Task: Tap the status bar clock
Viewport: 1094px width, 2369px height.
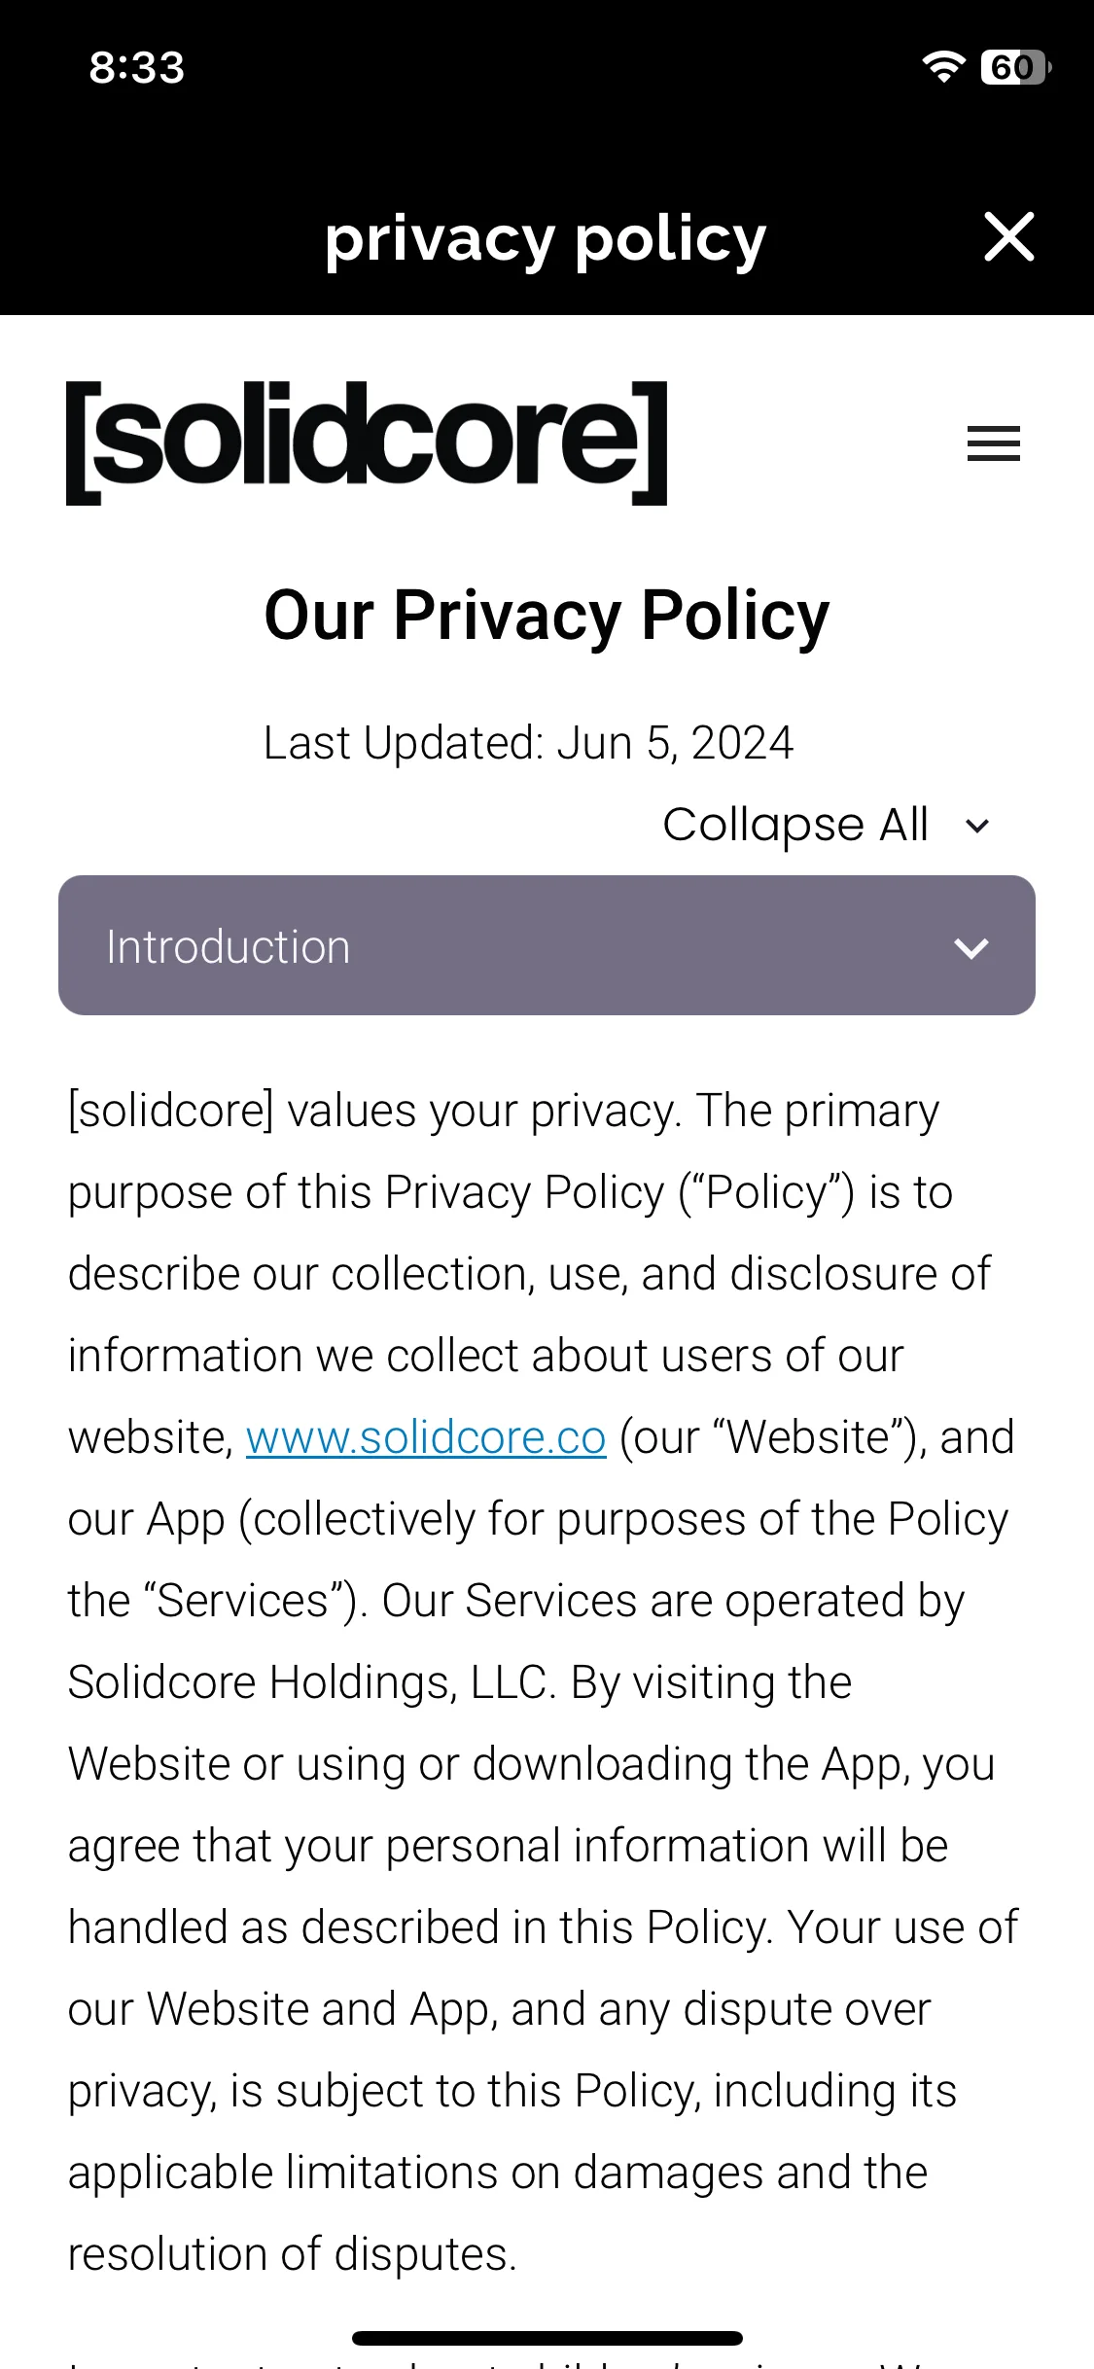Action: [x=137, y=67]
